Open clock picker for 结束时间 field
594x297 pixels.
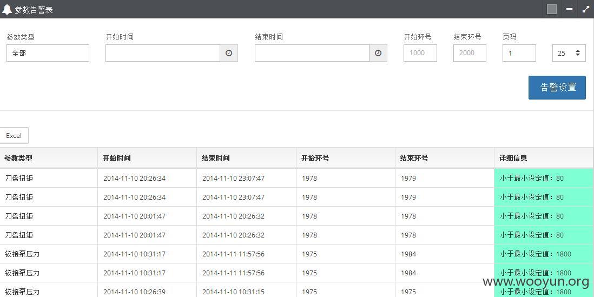tap(378, 53)
